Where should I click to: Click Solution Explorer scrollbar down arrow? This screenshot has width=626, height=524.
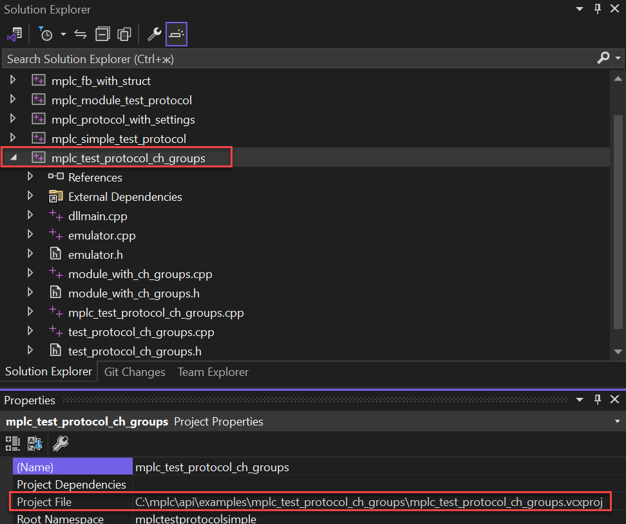click(x=618, y=351)
